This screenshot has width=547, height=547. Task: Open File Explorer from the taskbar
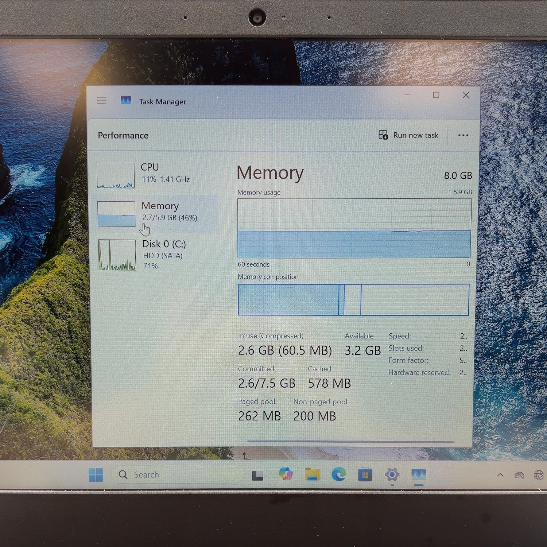[313, 474]
